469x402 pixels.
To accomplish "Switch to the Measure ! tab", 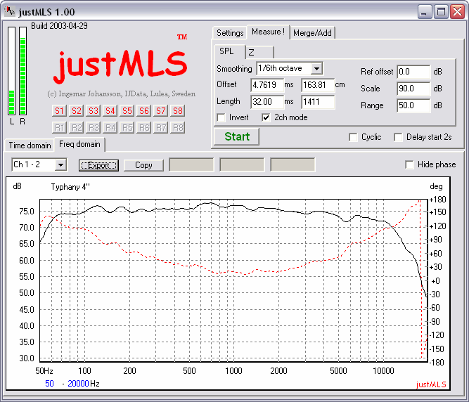I will (268, 32).
